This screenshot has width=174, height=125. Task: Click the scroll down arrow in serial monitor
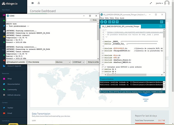[x=98, y=59]
